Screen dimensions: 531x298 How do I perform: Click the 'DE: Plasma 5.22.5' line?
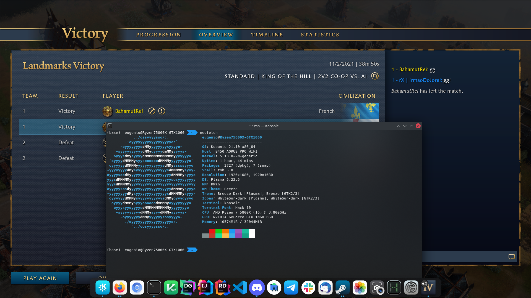[221, 180]
